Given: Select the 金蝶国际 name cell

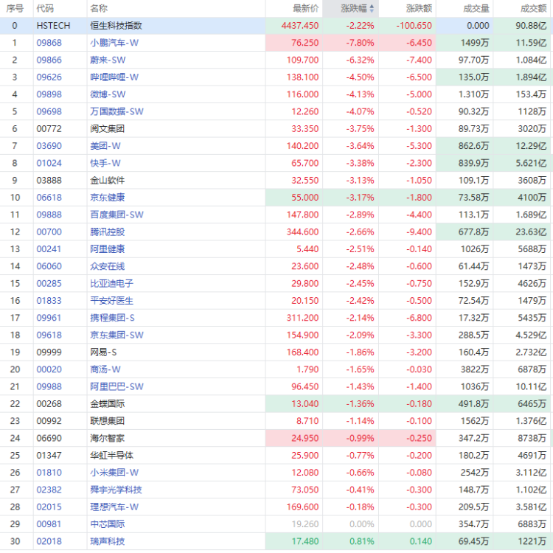Looking at the screenshot, I should coord(107,404).
